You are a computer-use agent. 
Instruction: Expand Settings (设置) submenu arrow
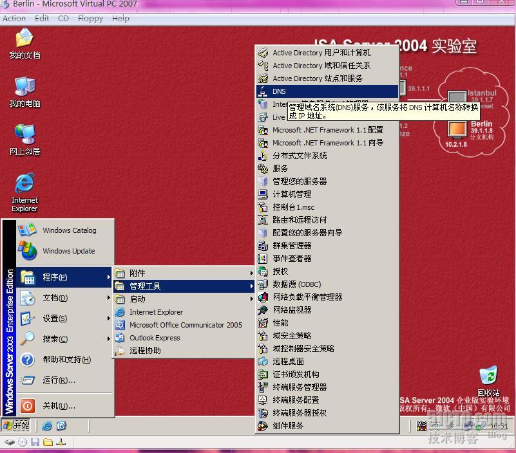109,319
